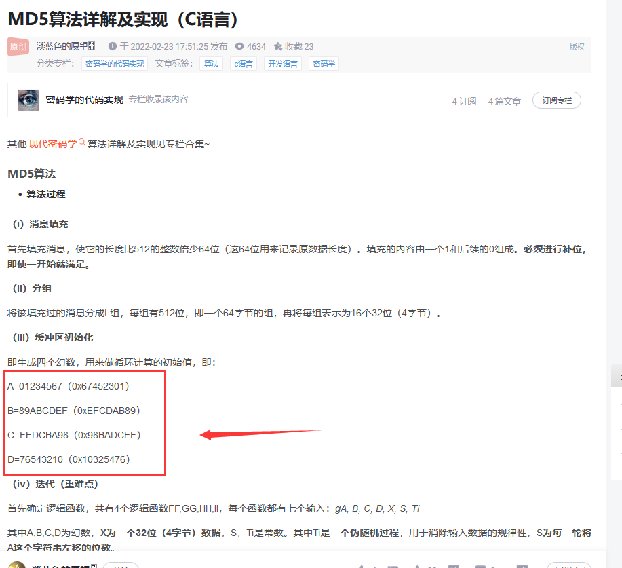Click the search icon after 现代密码学

coord(82,143)
